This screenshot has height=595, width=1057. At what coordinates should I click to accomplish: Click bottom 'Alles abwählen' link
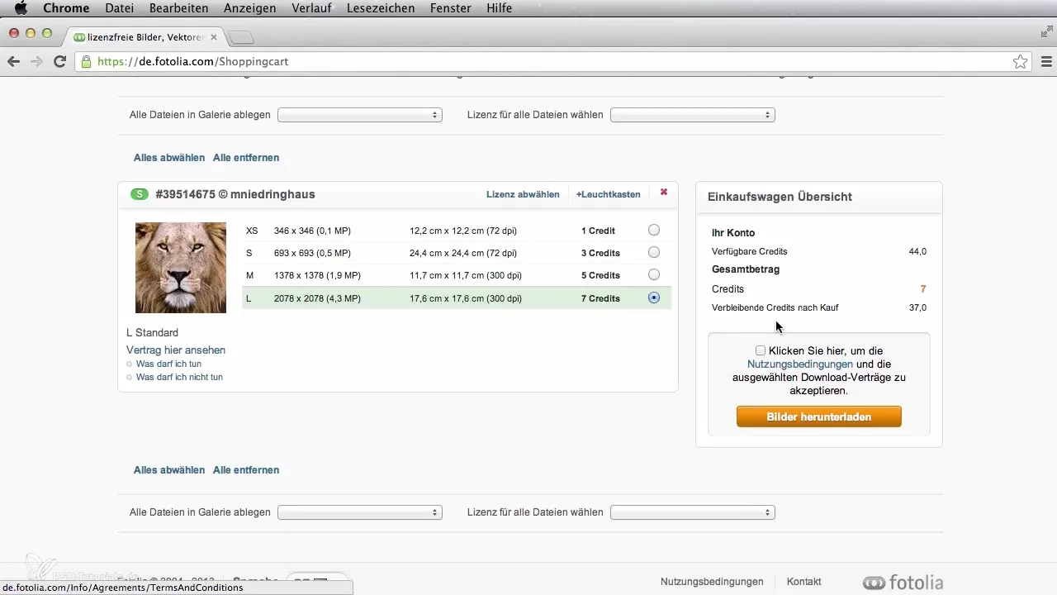click(169, 470)
